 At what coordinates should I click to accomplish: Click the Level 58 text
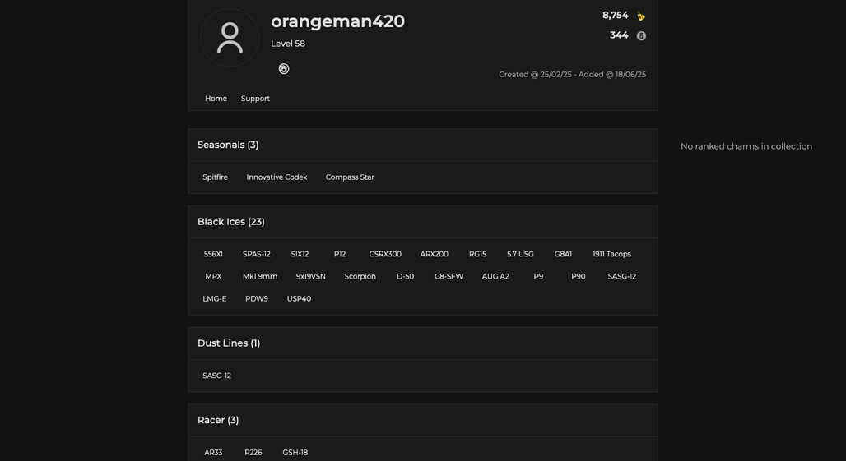pos(288,44)
